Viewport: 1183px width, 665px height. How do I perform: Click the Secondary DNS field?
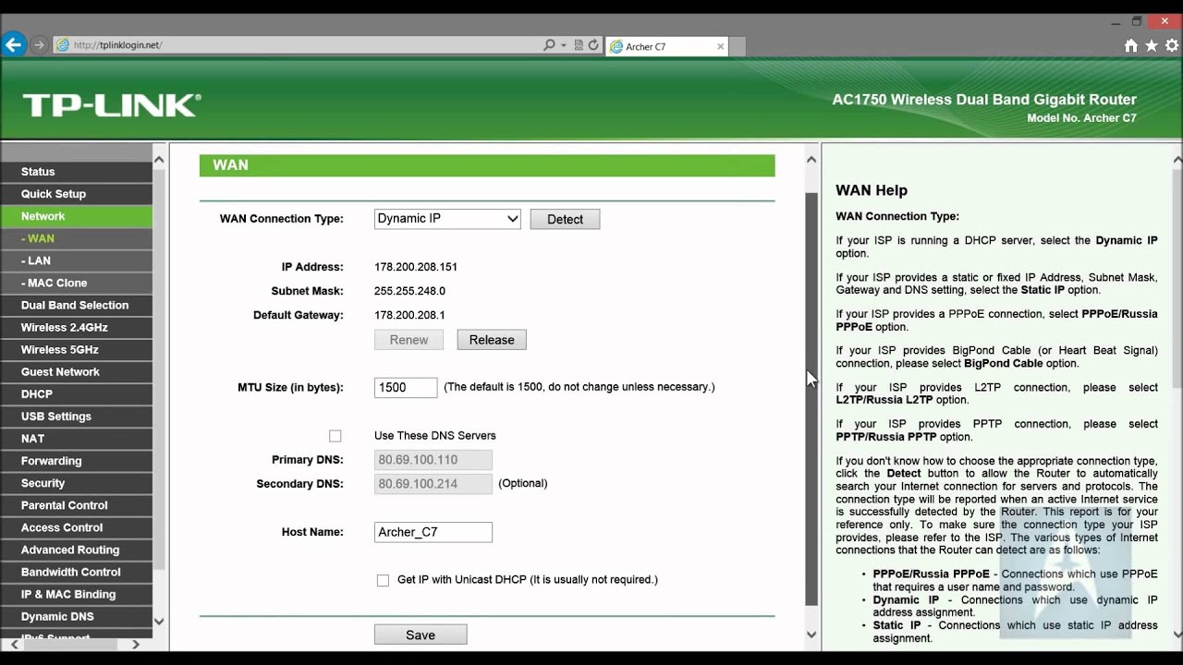tap(433, 484)
